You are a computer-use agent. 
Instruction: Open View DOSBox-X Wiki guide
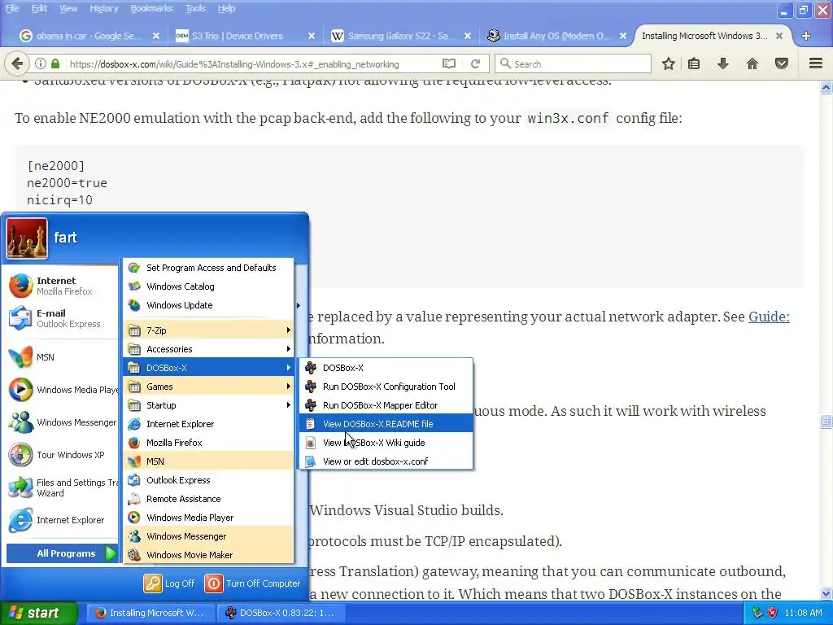[386, 443]
